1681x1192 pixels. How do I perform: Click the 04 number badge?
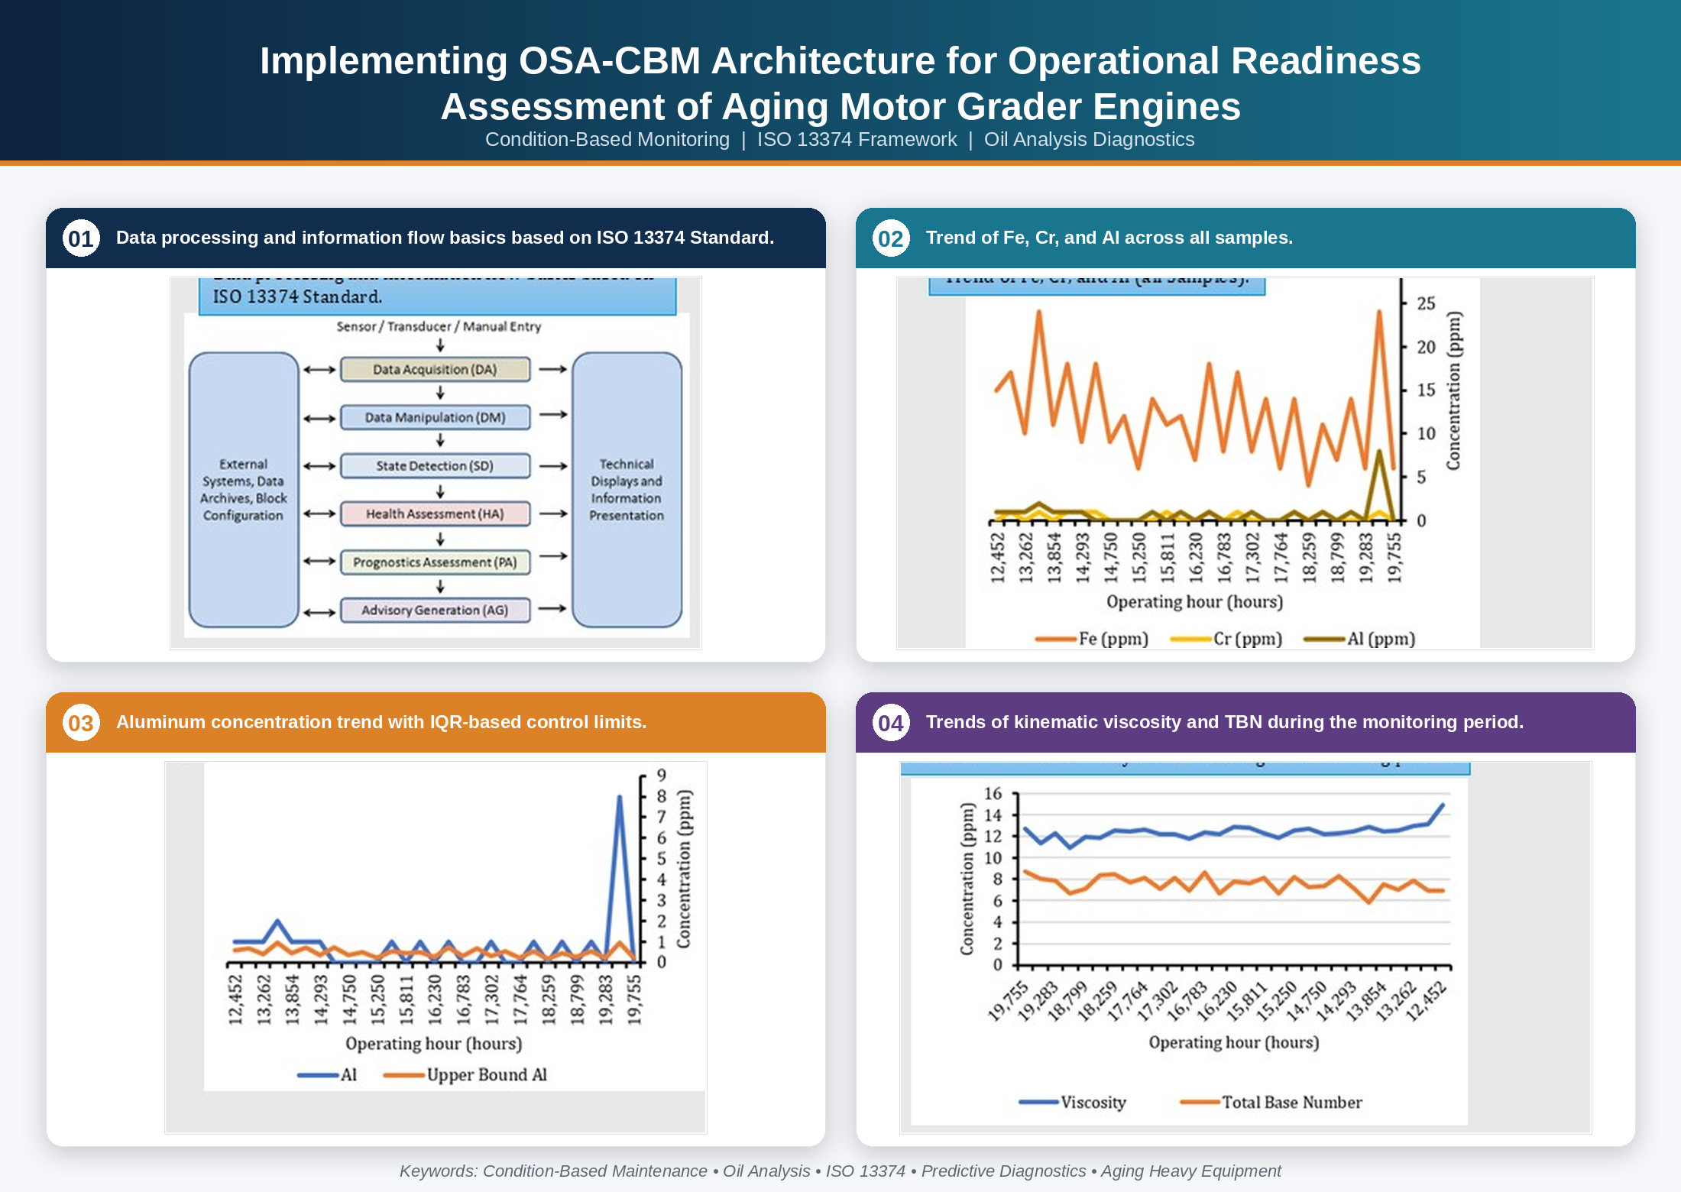click(x=891, y=723)
